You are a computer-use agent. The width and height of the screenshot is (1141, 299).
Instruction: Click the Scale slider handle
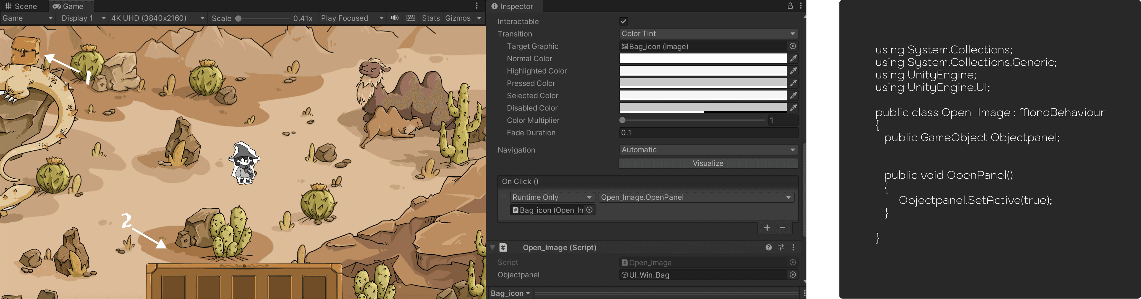(238, 19)
